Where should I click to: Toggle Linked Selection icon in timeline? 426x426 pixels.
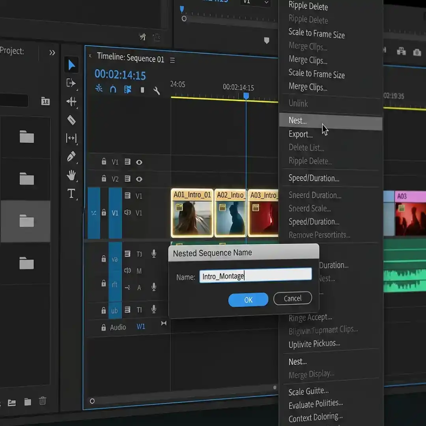point(127,90)
